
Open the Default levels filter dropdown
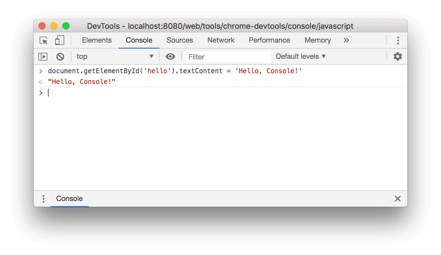point(300,56)
